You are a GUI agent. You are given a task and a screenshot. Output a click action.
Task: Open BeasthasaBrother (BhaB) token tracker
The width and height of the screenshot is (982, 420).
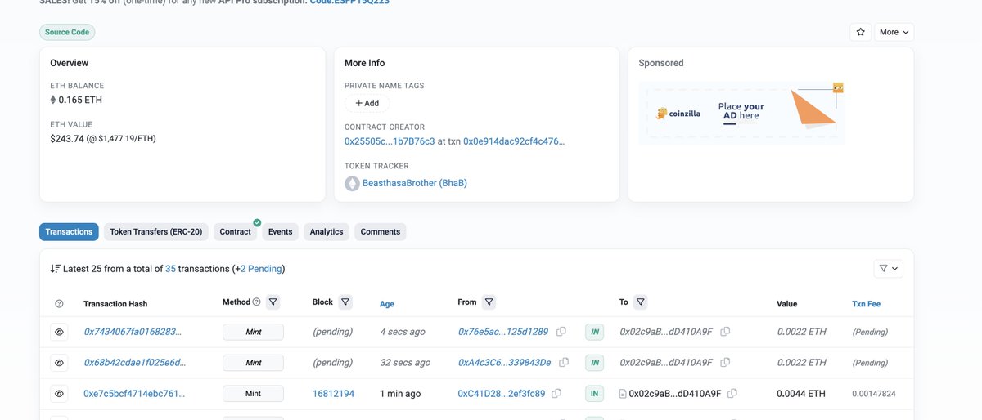point(415,183)
